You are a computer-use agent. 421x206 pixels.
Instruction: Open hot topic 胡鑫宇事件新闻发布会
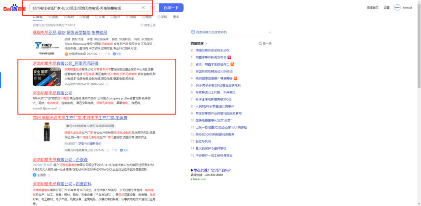click(x=211, y=57)
